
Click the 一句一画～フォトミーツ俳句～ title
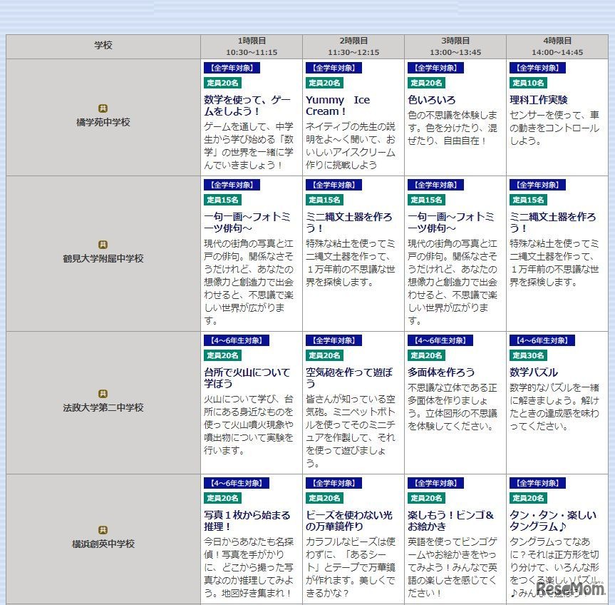coord(249,222)
